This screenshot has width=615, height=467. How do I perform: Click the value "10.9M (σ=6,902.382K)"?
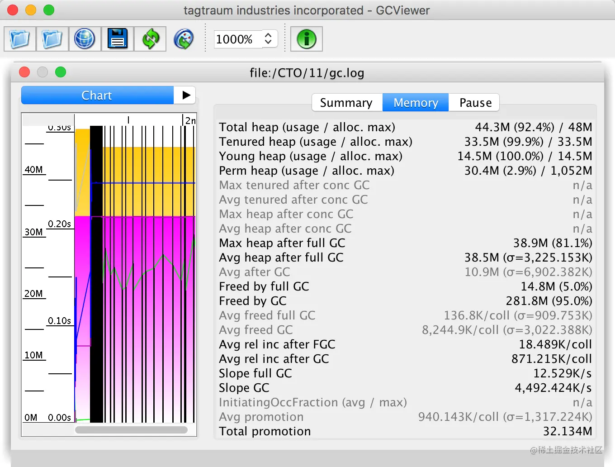[x=528, y=272]
